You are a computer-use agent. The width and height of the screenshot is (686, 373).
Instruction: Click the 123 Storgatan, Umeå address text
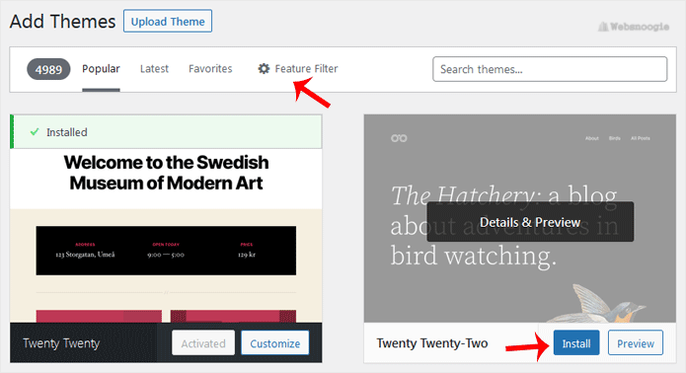(85, 255)
